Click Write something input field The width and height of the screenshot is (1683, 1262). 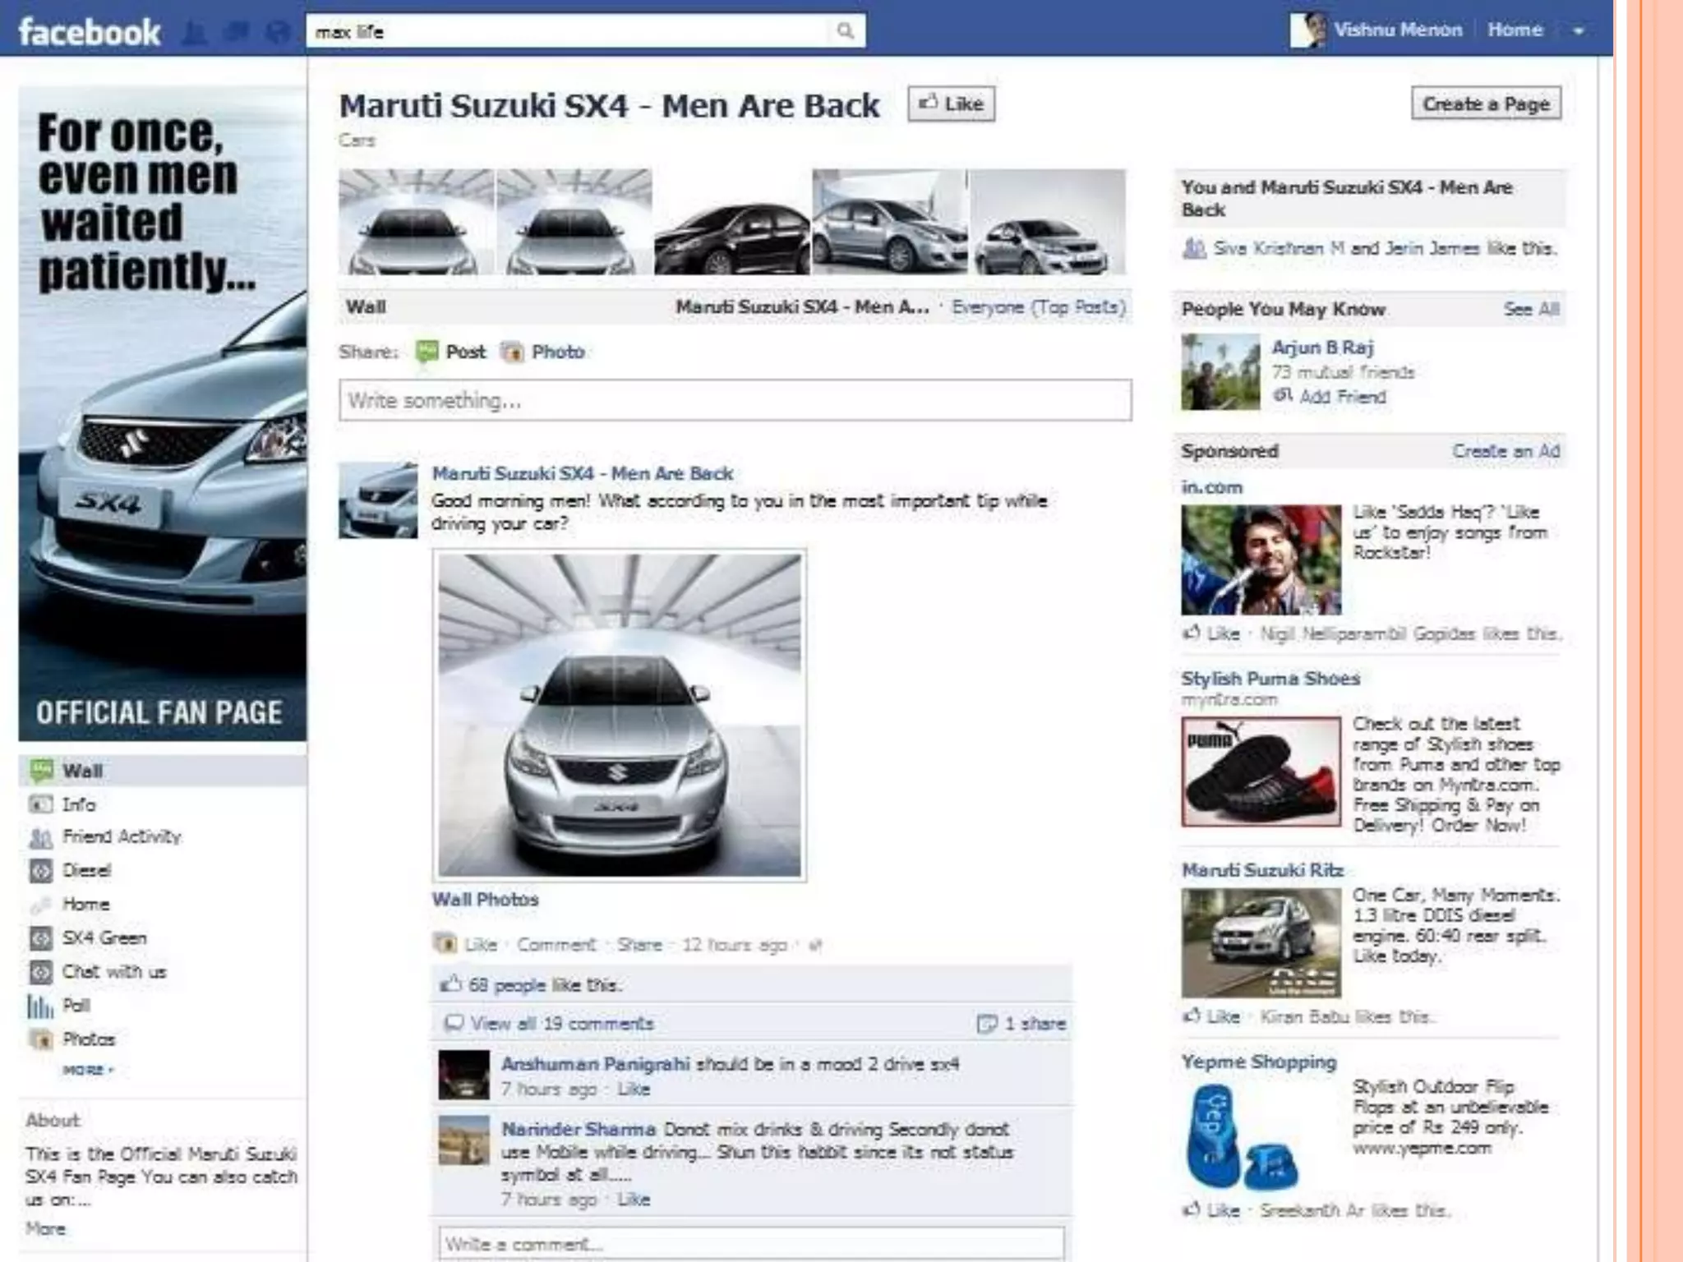pos(735,401)
